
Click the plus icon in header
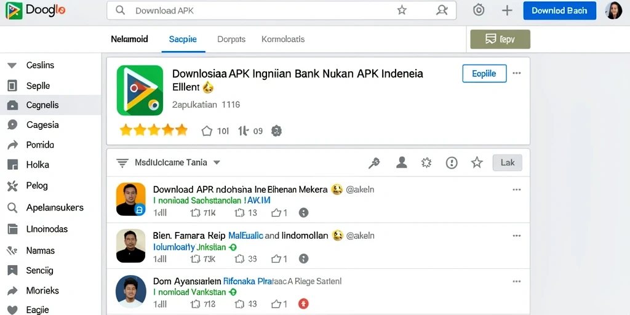coord(507,10)
